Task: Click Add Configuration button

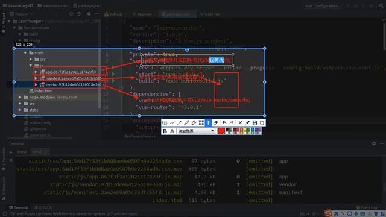Action: [x=323, y=6]
